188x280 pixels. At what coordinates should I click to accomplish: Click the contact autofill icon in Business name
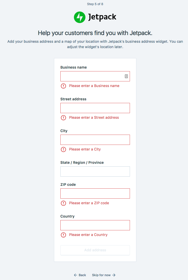coord(126,76)
